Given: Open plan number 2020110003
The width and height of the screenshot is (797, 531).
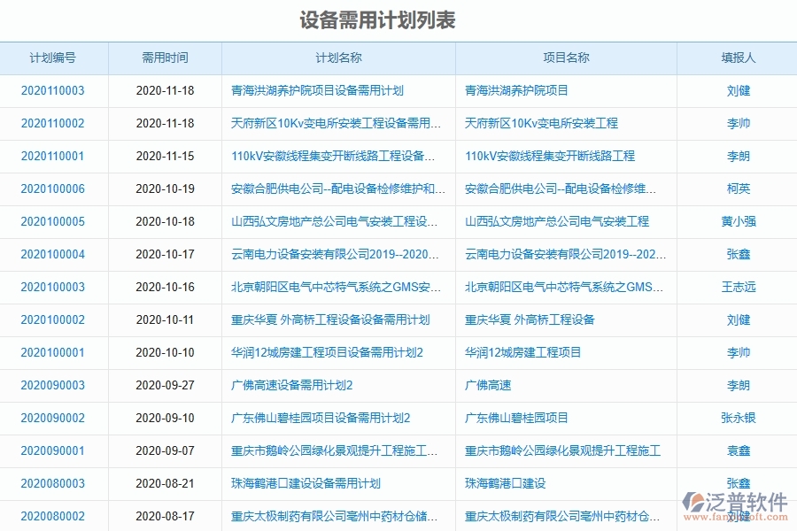Looking at the screenshot, I should 54,90.
